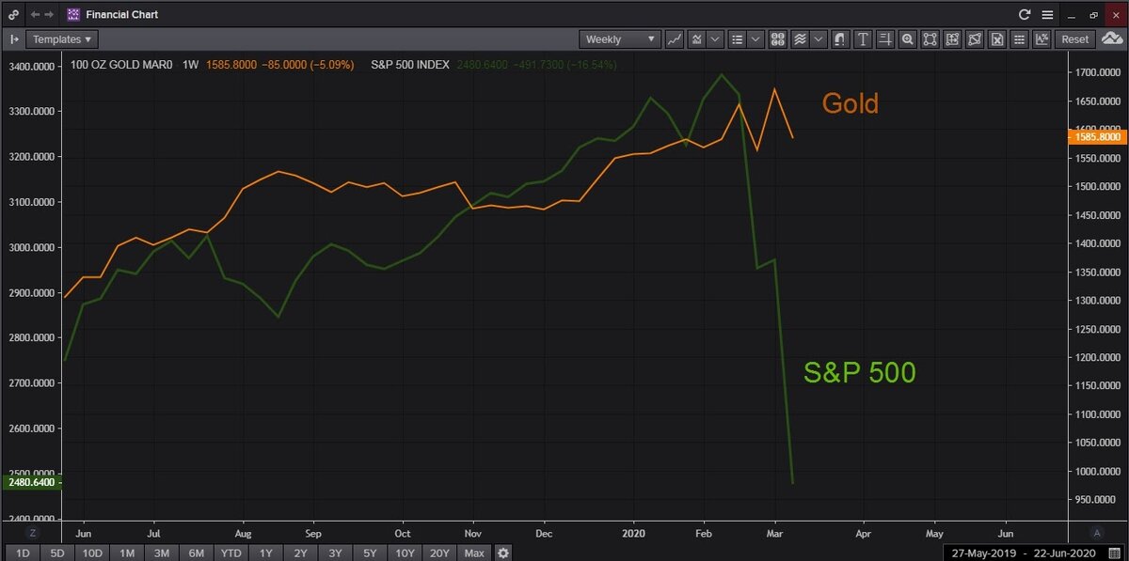Open the magnet snap tool
The height and width of the screenshot is (561, 1129).
(x=838, y=39)
